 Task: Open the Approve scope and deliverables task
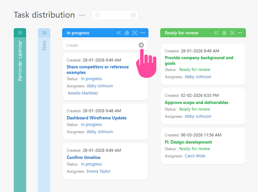pos(196,102)
